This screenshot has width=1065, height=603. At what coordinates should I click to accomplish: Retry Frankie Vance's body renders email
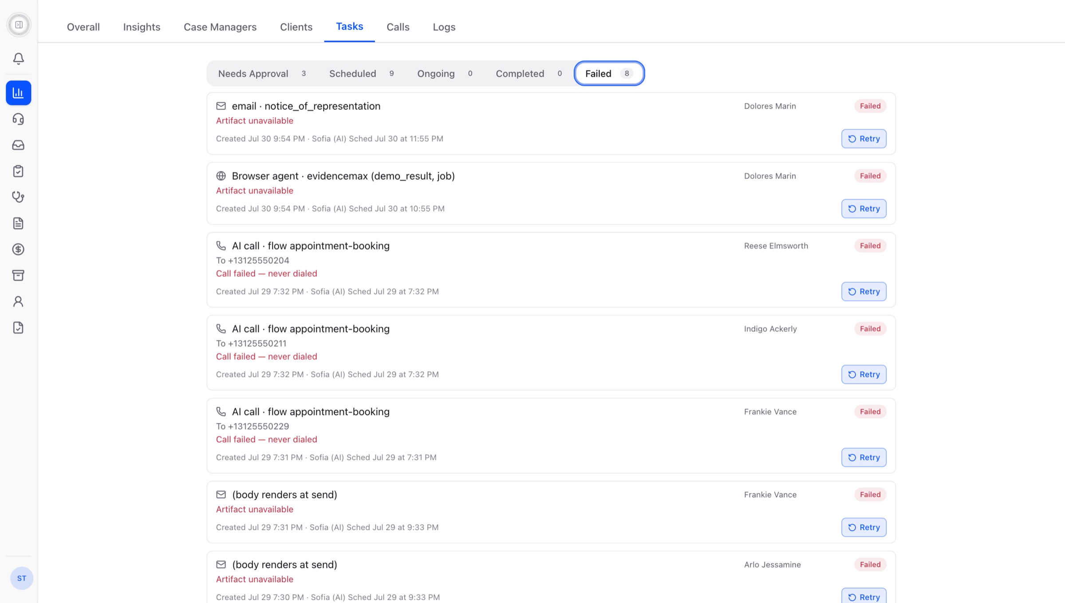(864, 528)
